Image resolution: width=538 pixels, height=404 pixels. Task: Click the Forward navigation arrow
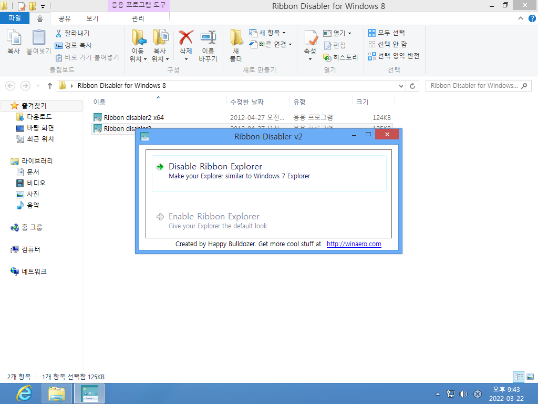[25, 86]
